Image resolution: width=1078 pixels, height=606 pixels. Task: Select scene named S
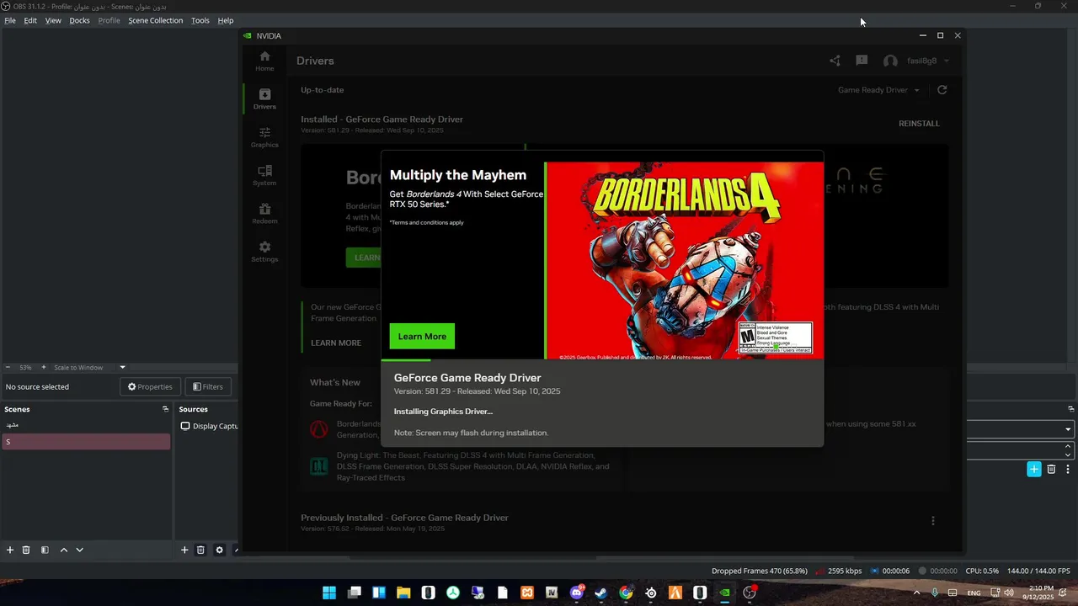pyautogui.click(x=85, y=442)
